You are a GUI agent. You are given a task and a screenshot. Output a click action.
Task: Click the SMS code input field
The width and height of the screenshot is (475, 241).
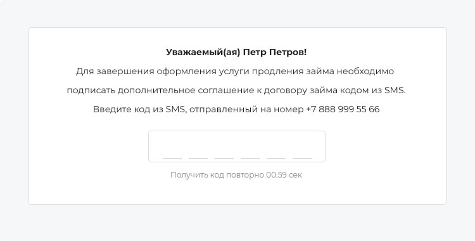(237, 147)
